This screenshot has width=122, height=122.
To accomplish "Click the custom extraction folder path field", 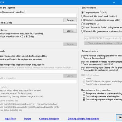I will [103, 35].
